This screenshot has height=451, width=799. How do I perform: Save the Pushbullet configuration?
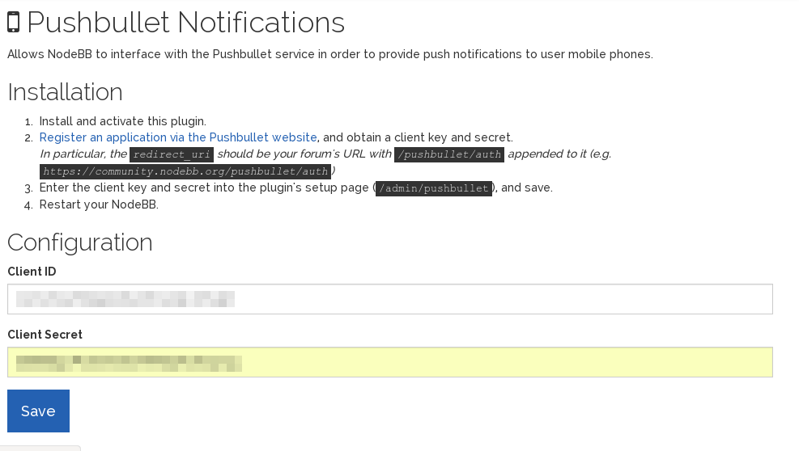click(x=38, y=411)
